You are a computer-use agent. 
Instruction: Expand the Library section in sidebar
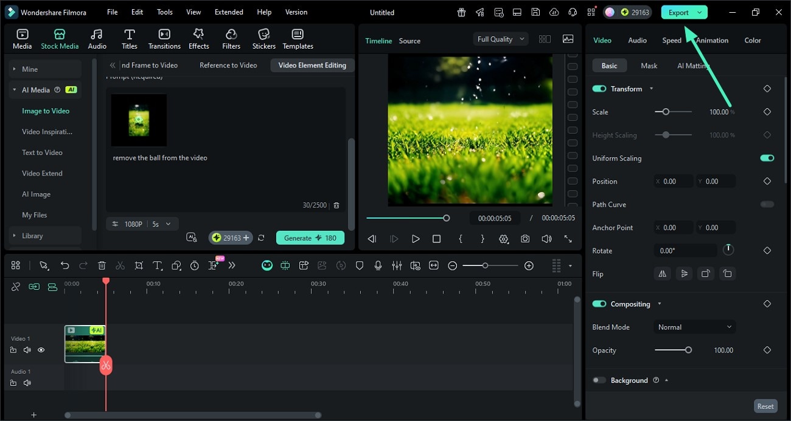[33, 236]
